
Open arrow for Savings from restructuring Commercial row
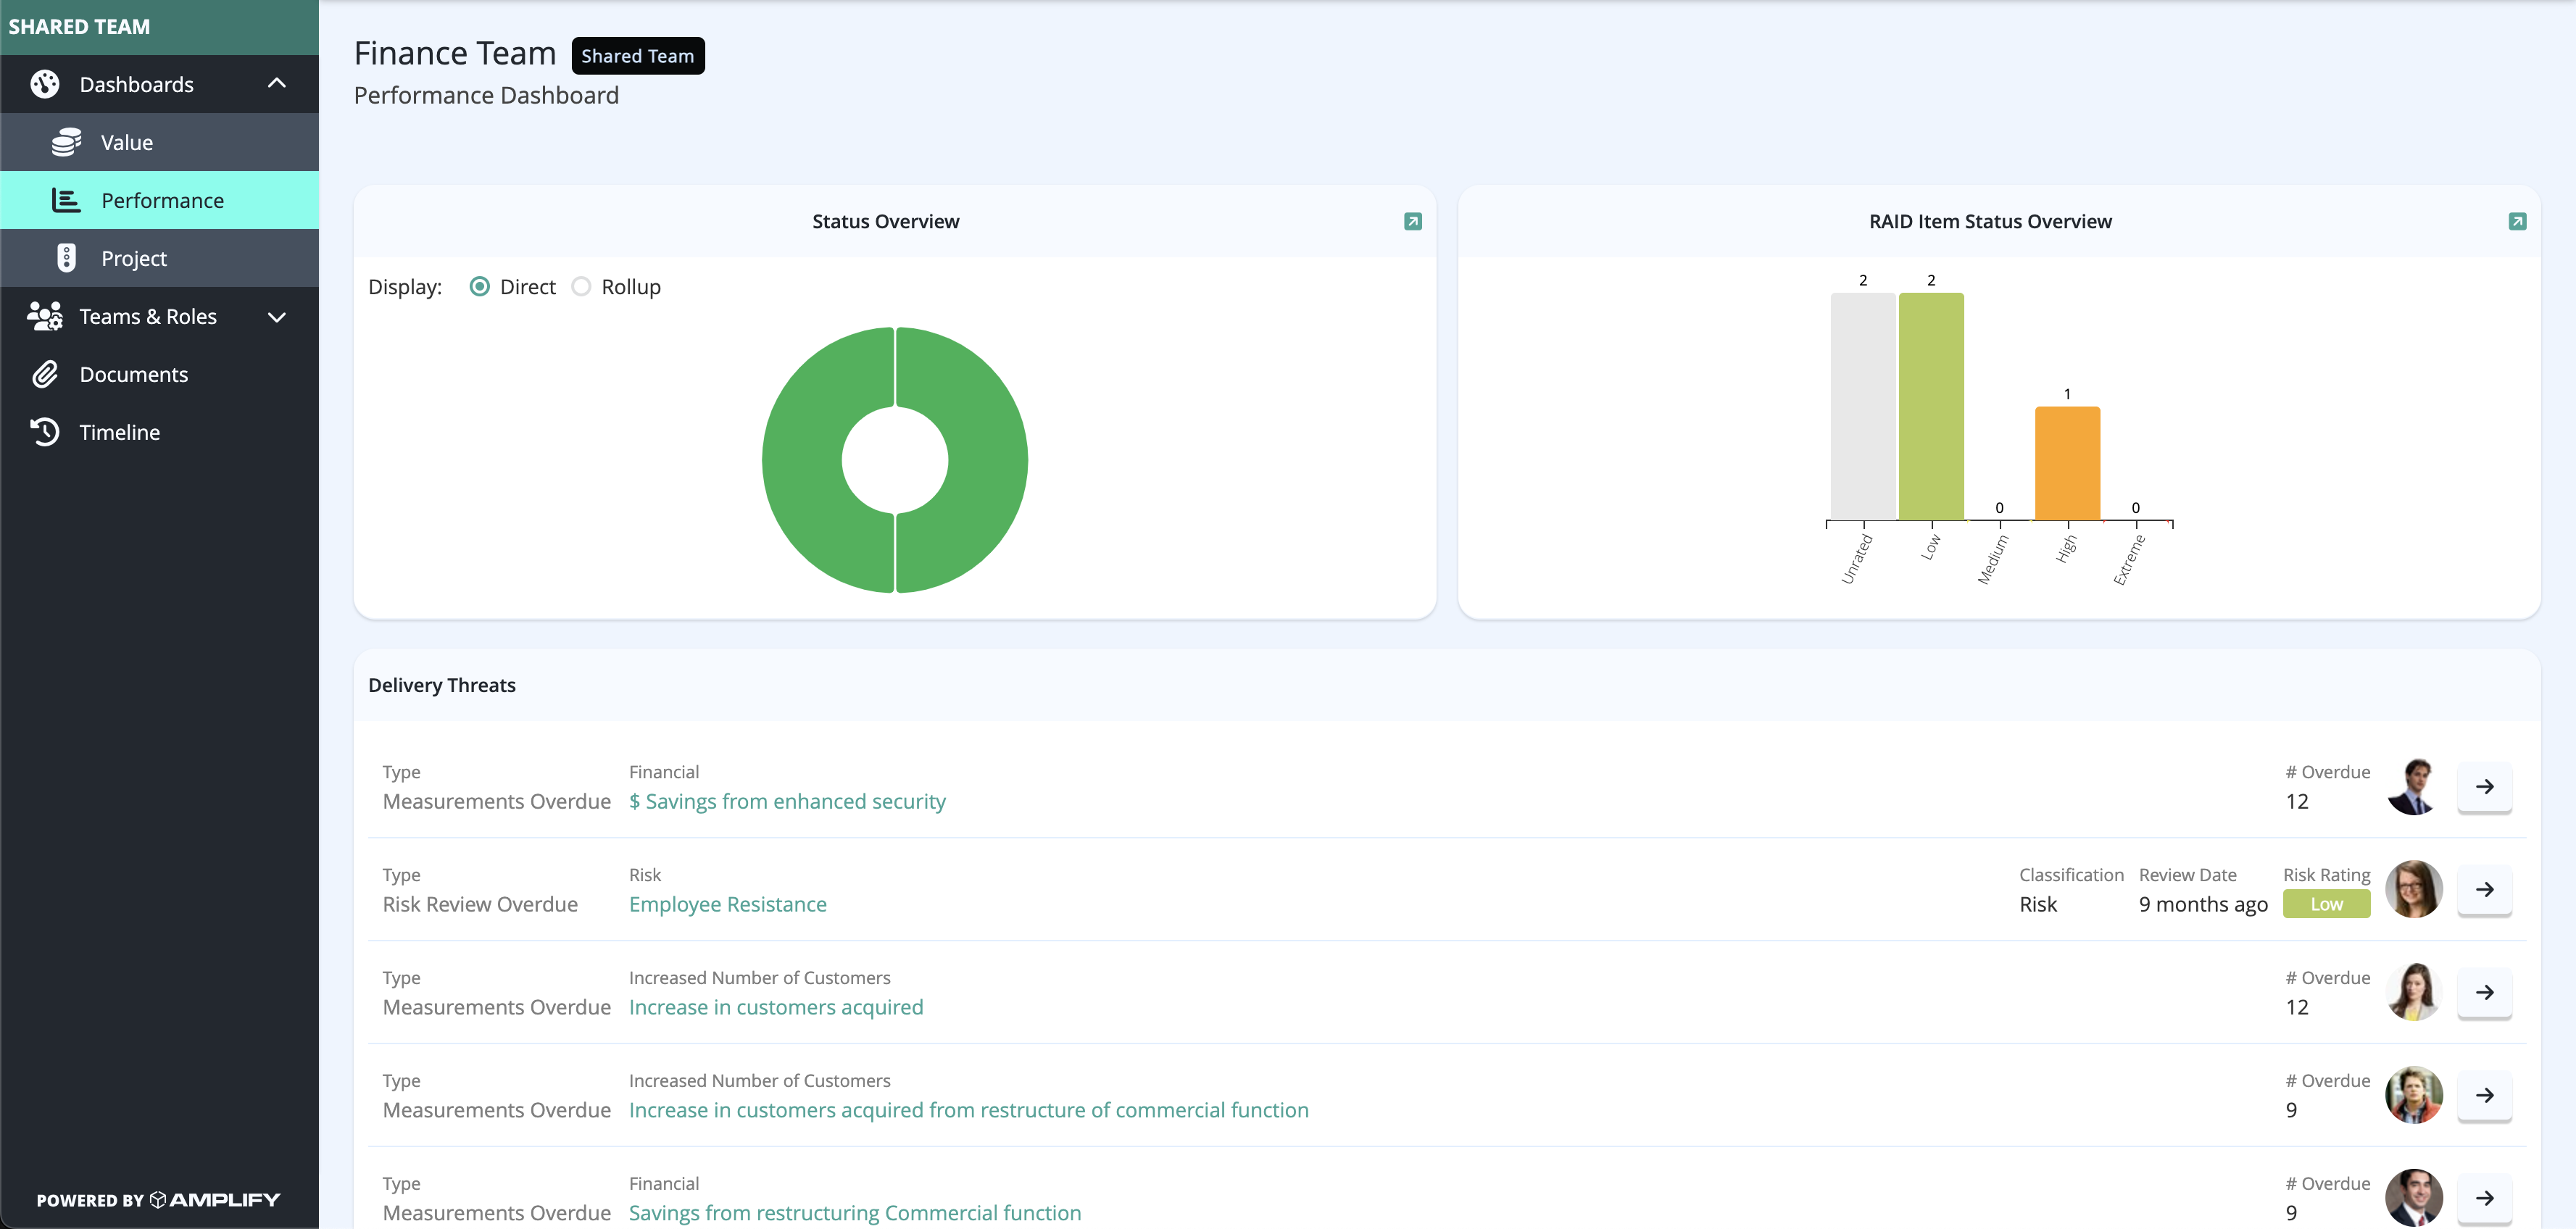[2484, 1198]
